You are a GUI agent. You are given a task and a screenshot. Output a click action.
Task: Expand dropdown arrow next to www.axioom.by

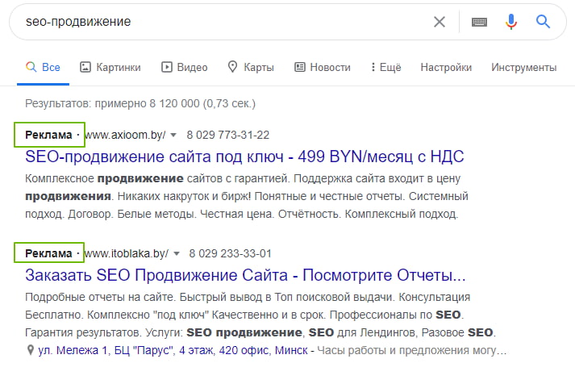tap(173, 135)
